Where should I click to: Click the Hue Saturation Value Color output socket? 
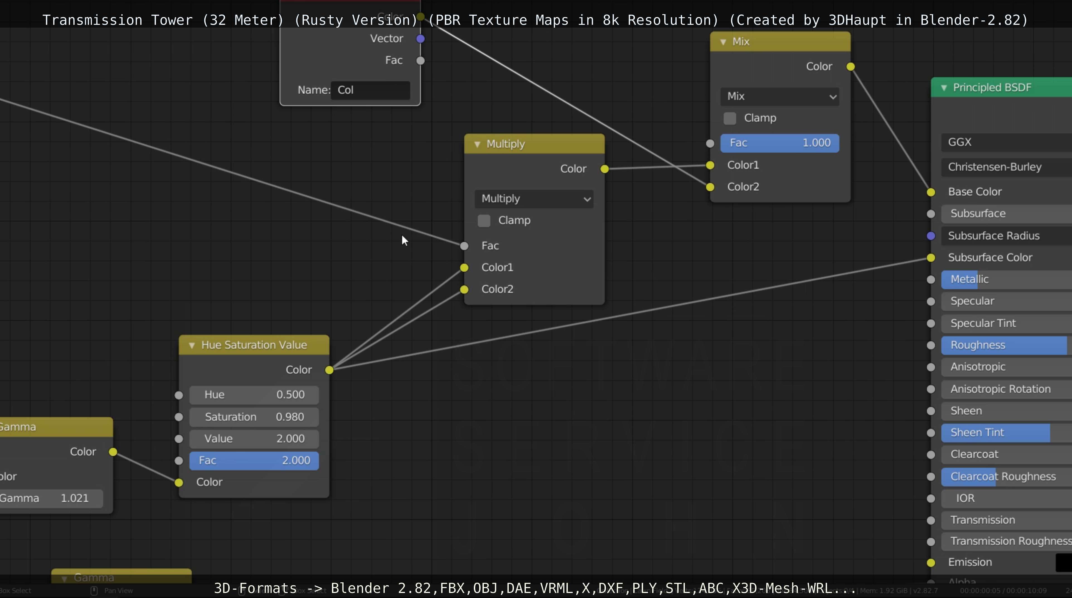pyautogui.click(x=329, y=370)
